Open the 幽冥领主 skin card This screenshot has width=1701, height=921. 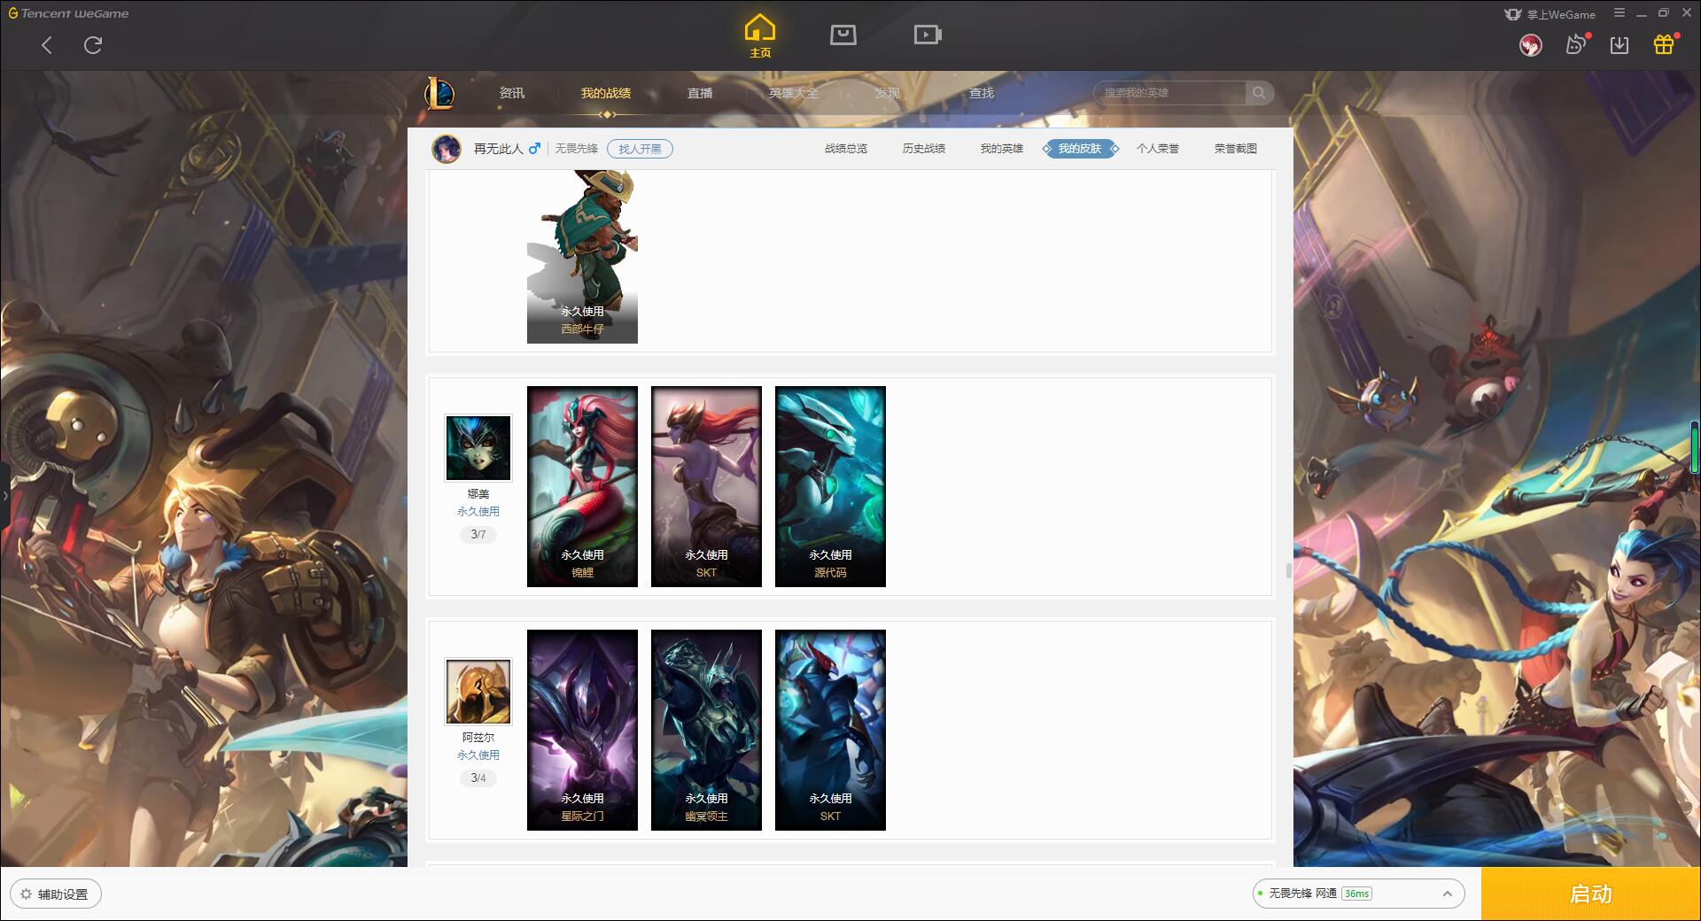pos(706,730)
